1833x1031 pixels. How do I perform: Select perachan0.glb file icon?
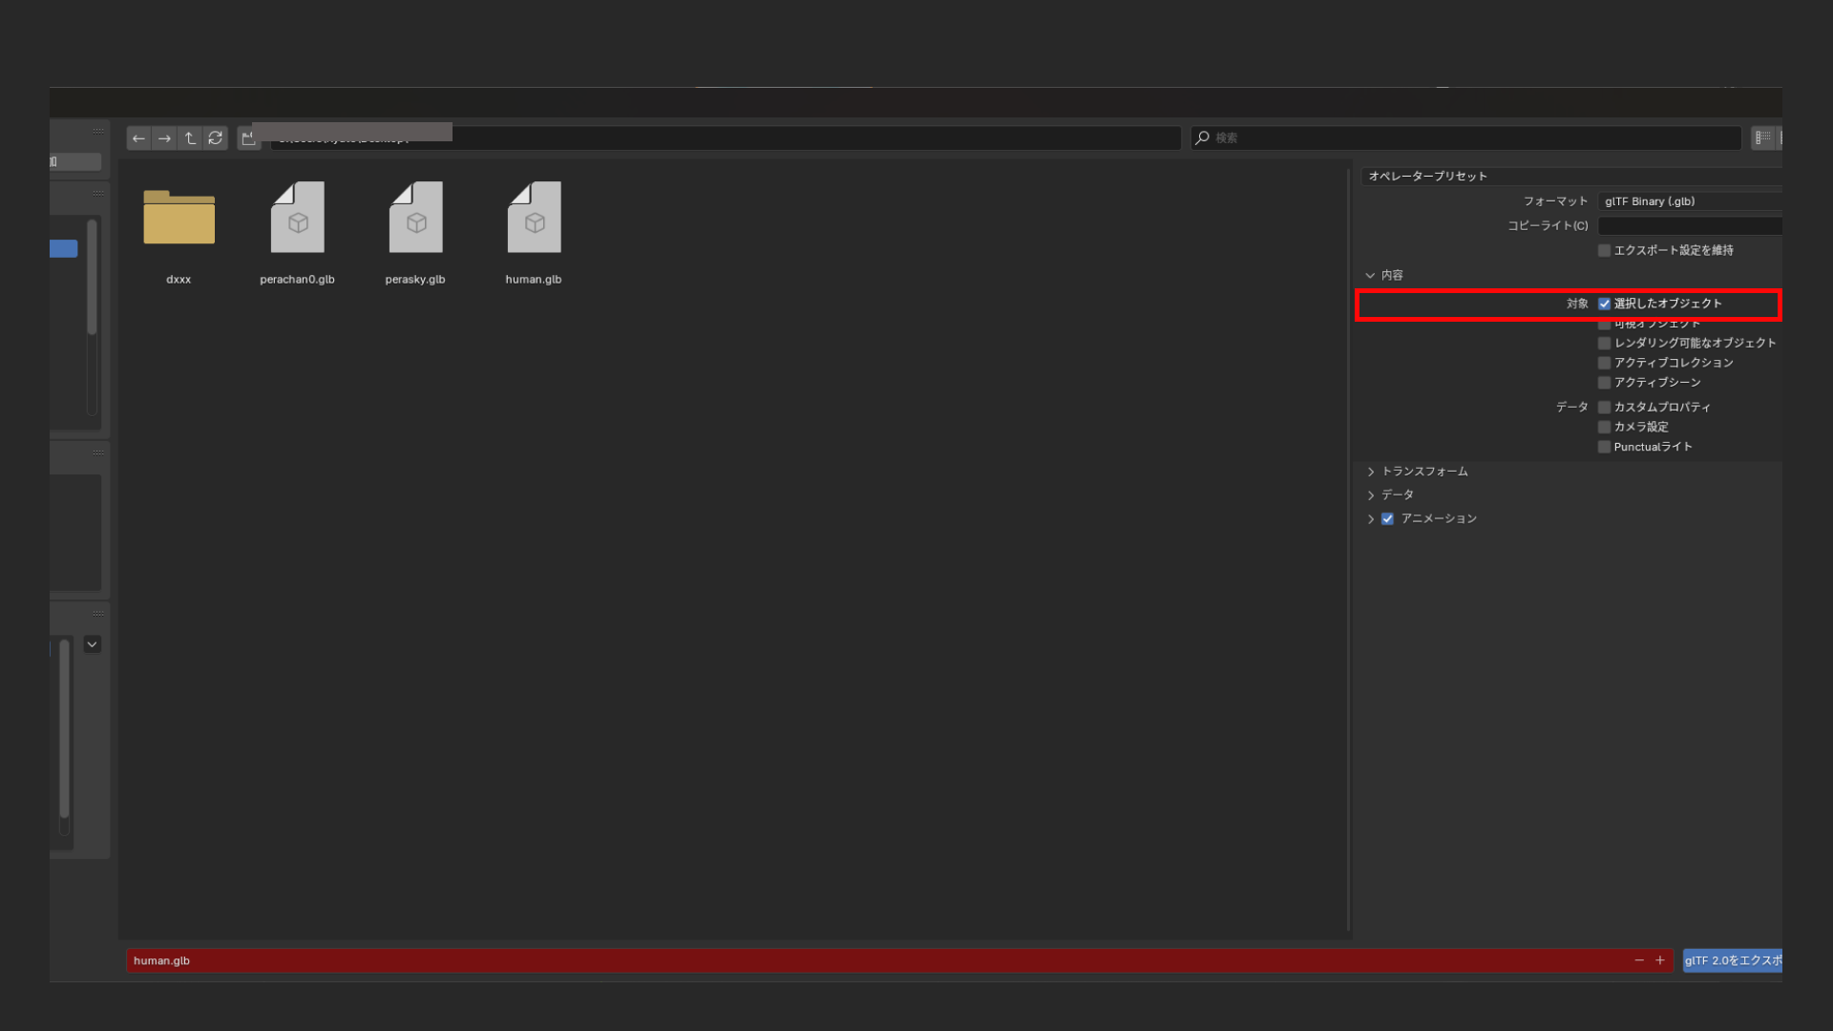[297, 218]
